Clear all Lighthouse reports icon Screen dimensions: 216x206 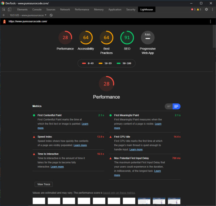(x=51, y=15)
